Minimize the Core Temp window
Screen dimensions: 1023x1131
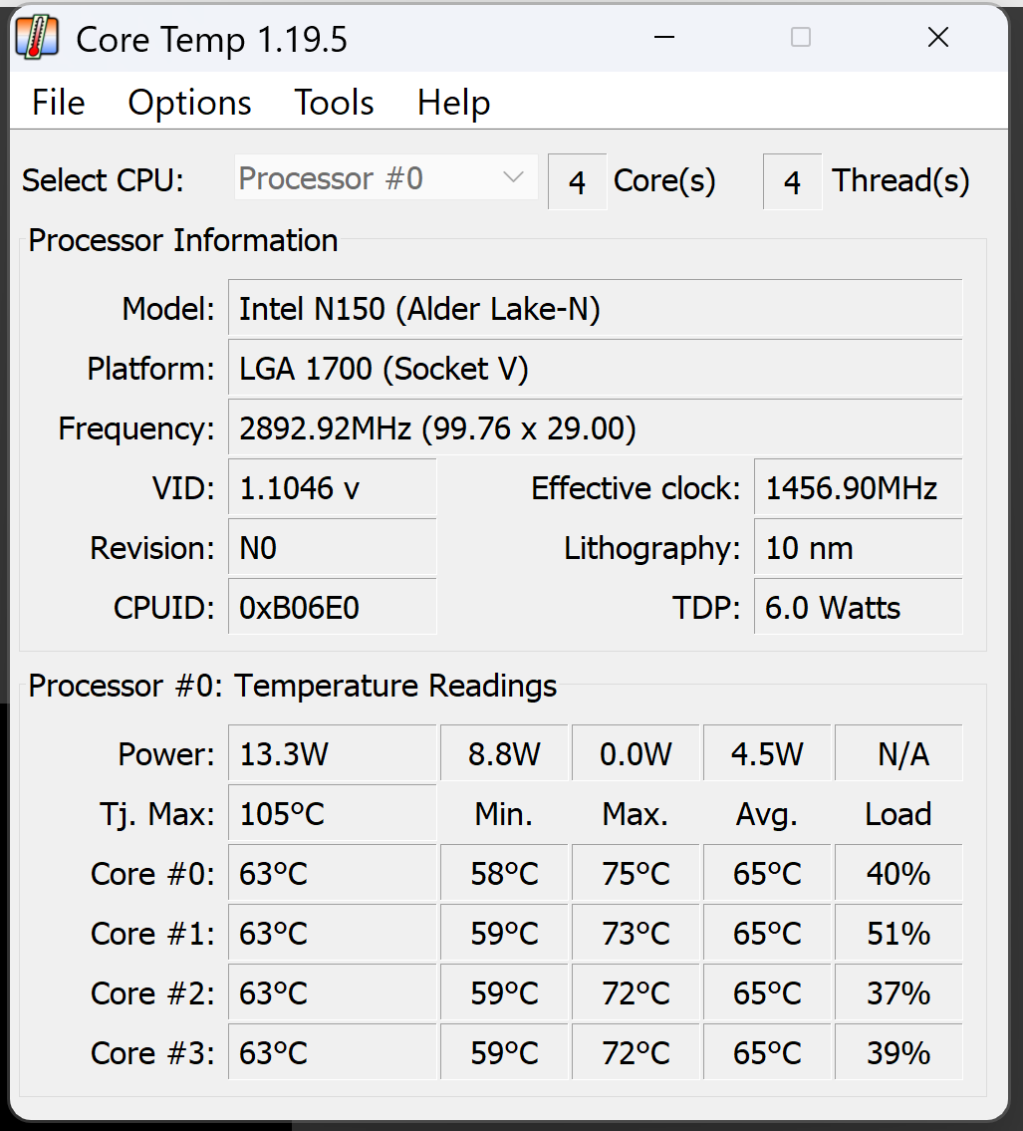tap(664, 38)
